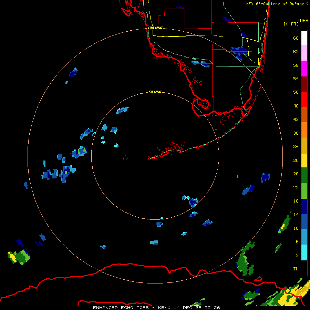310x310 pixels.
Task: Click the 'NEXLAB-College of DuPage' credit text
Action: [x=275, y=4]
